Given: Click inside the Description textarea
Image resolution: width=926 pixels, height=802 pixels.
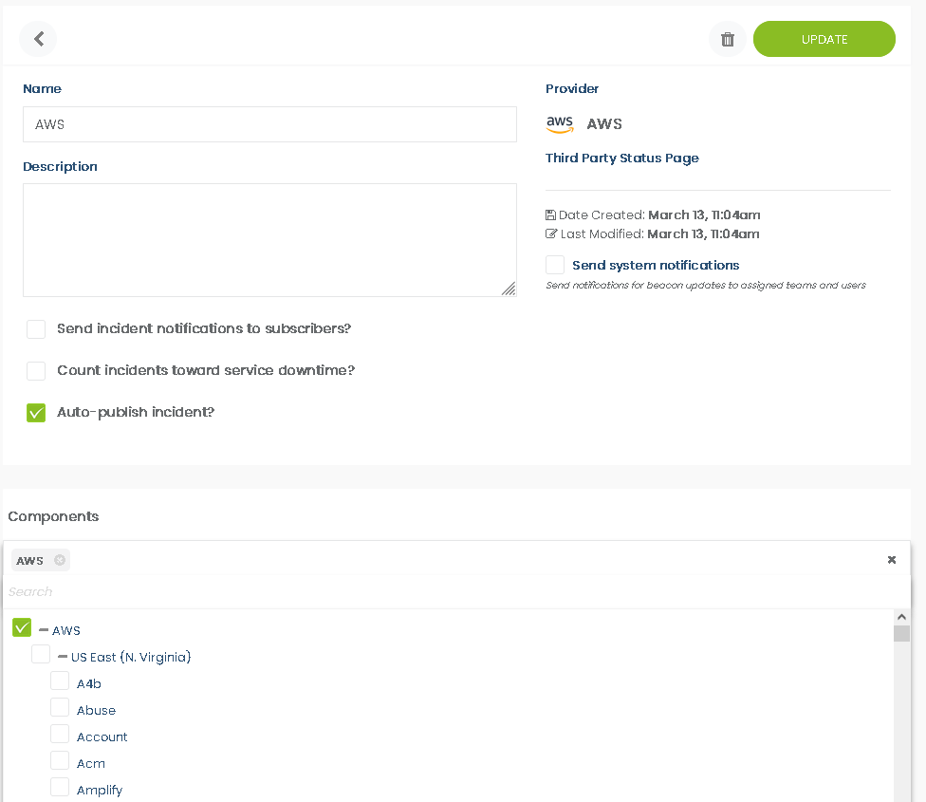Looking at the screenshot, I should (x=269, y=240).
